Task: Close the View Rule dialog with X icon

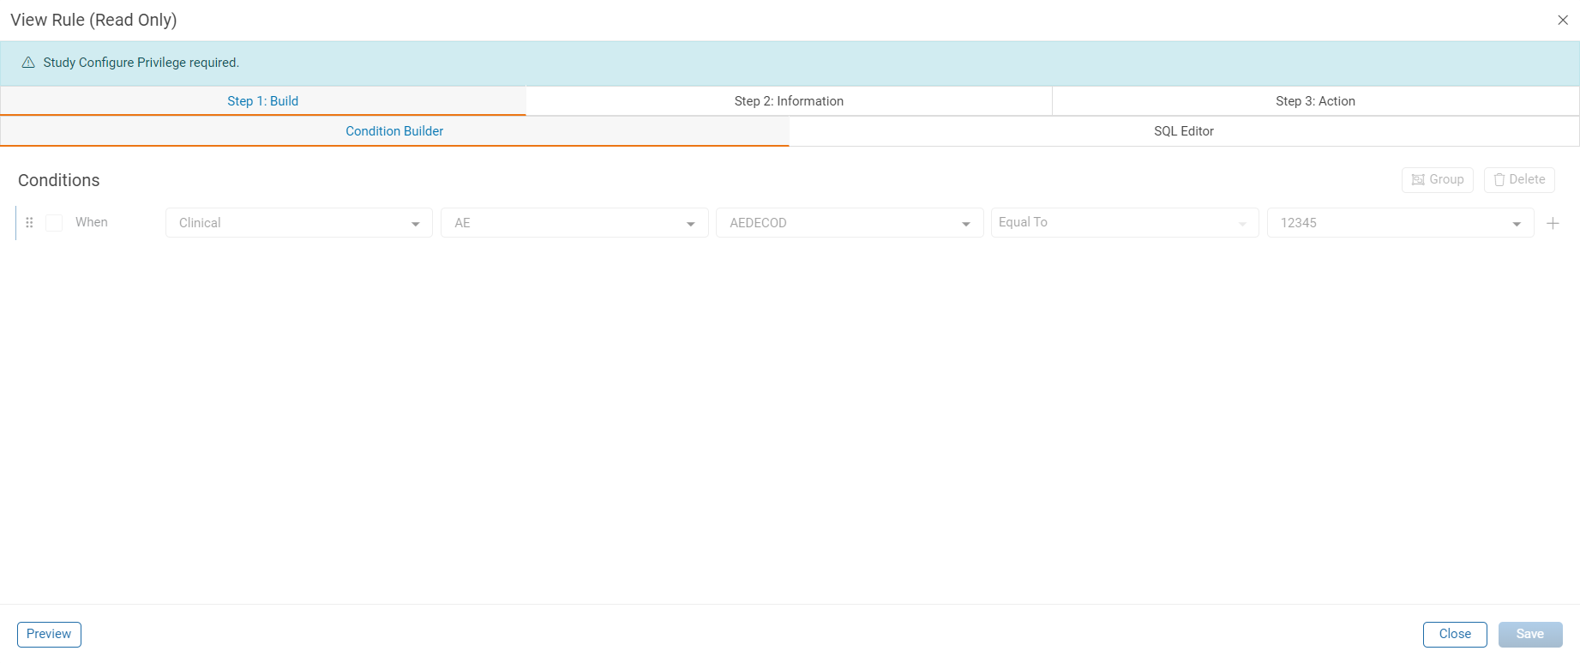Action: point(1562,20)
